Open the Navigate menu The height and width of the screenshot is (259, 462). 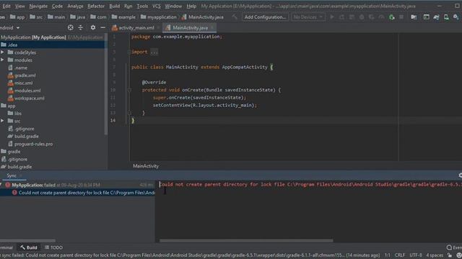point(38,6)
